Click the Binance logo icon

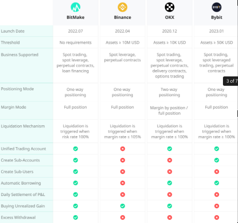[122, 7]
